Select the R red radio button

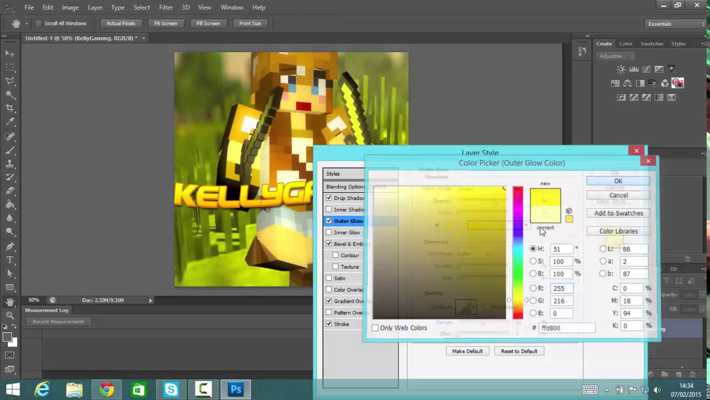[533, 288]
